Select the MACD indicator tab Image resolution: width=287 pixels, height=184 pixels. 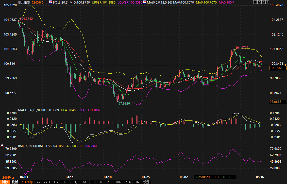47,182
